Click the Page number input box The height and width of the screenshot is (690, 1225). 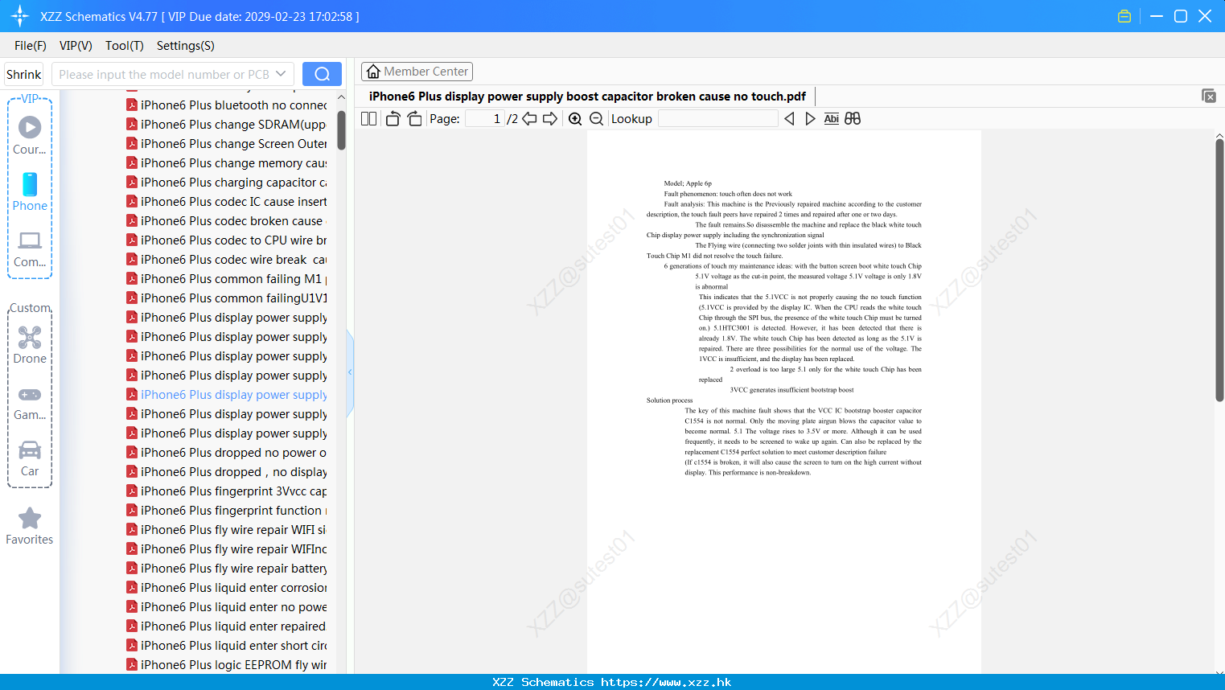click(485, 118)
